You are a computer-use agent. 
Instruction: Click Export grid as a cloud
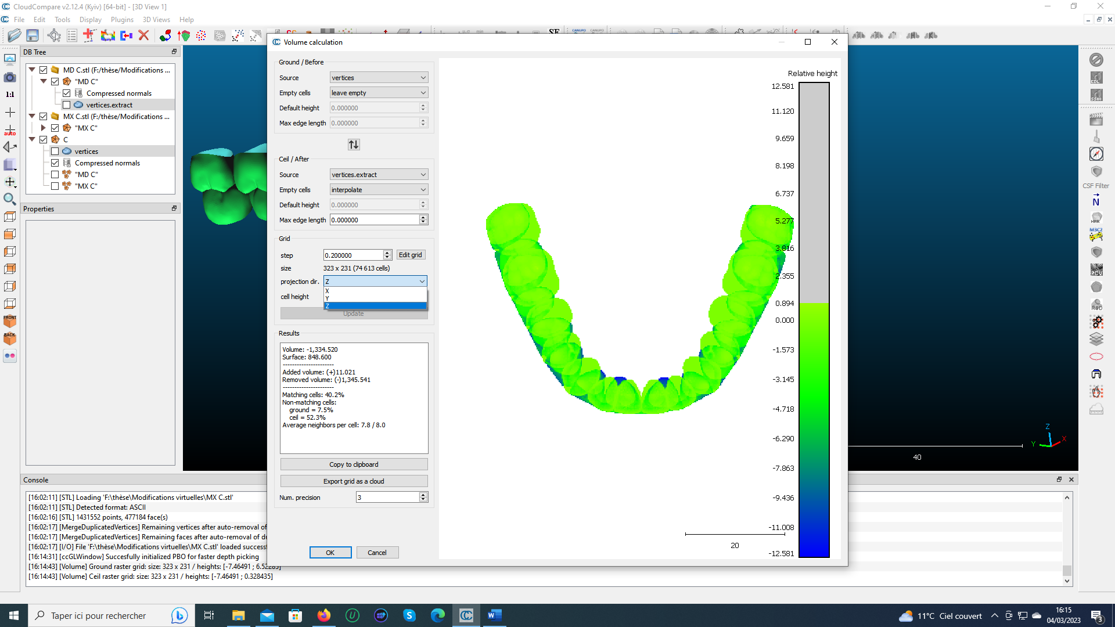point(354,481)
